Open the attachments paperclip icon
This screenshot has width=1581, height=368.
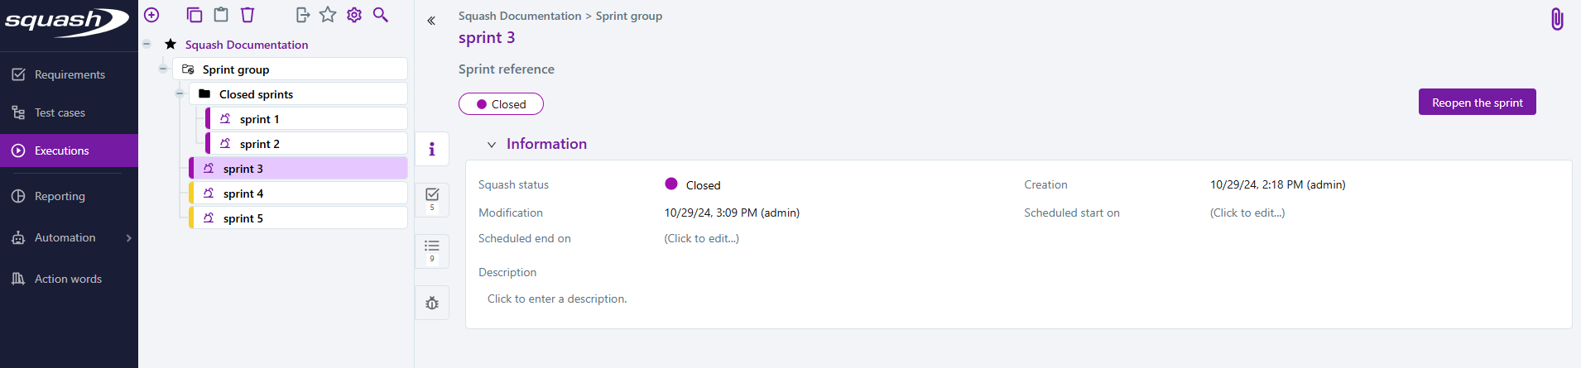1556,19
